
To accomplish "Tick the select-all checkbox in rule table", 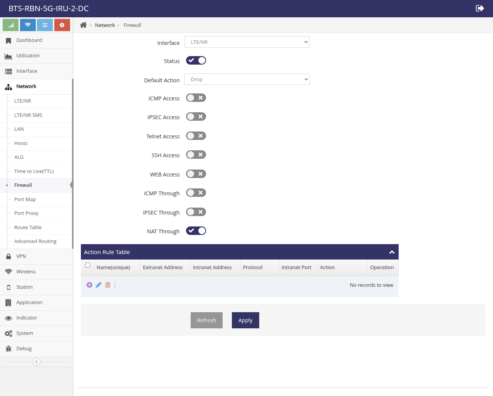I will pos(87,265).
